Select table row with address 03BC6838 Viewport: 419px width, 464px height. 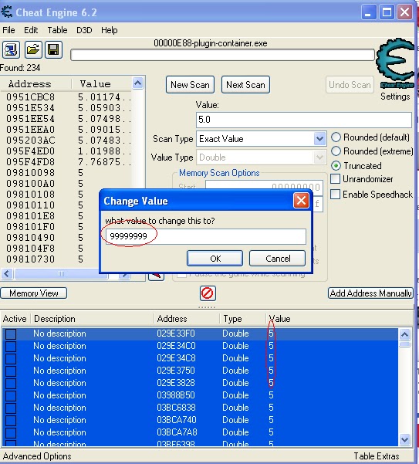[200, 408]
